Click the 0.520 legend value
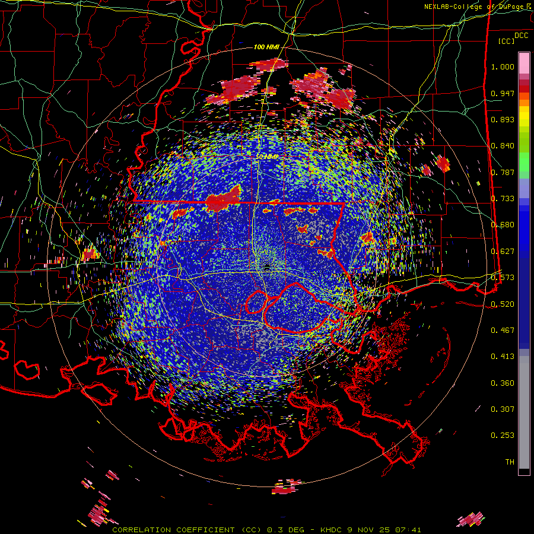 click(x=503, y=304)
